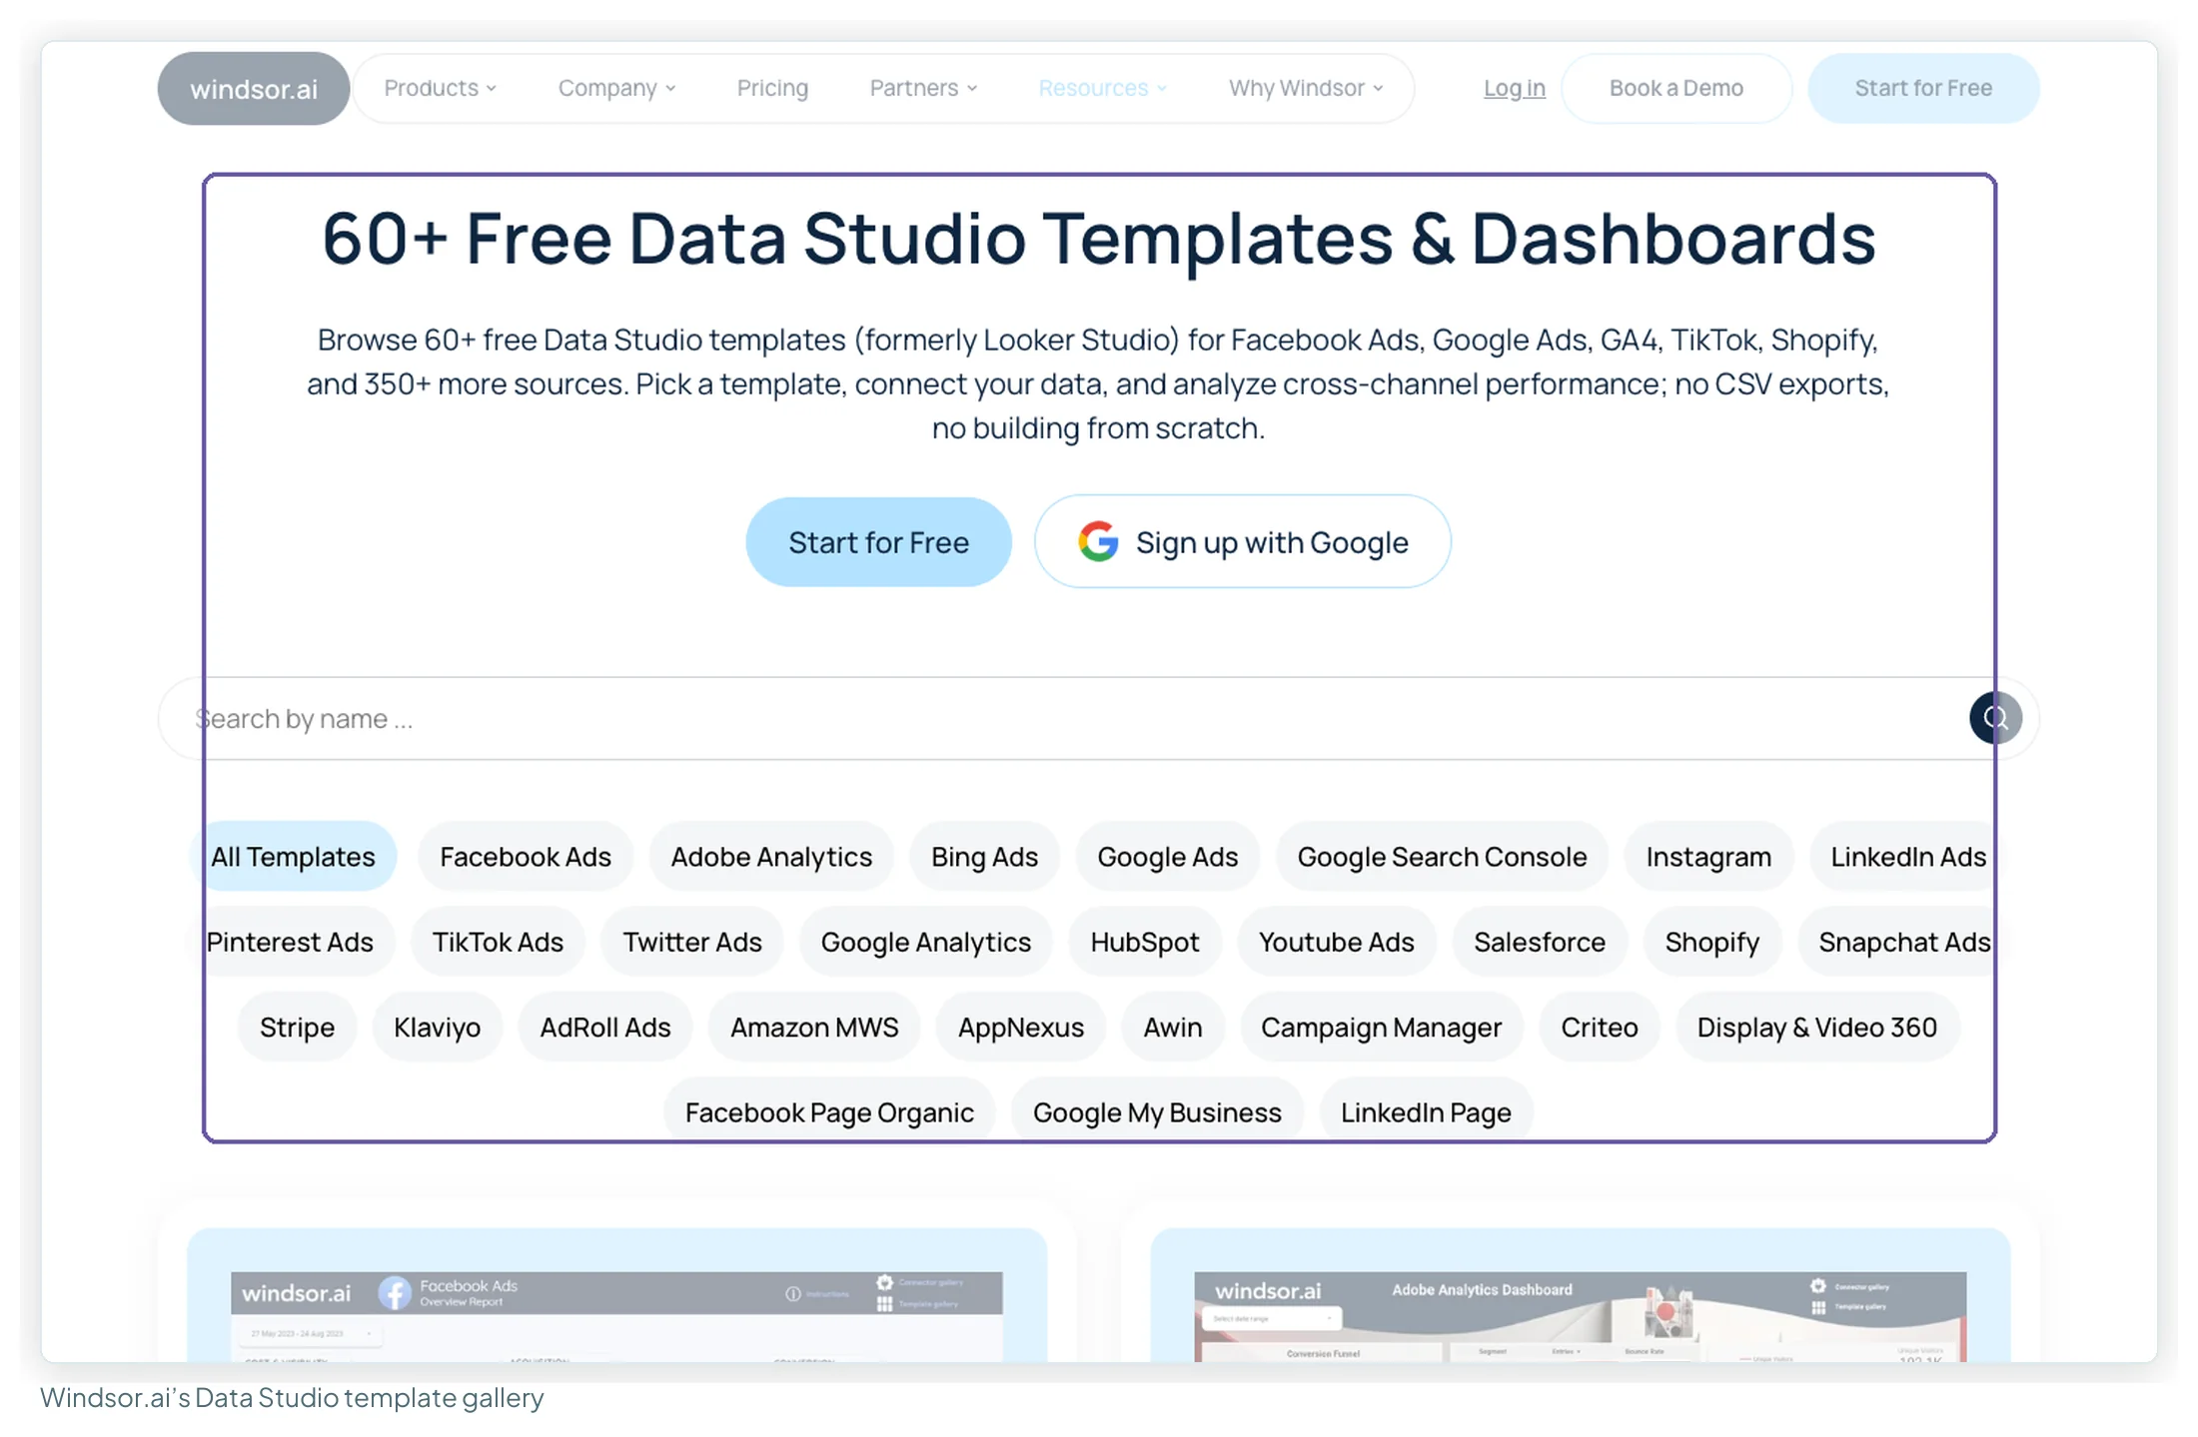This screenshot has width=2198, height=1437.
Task: Open the Pricing page
Action: tap(772, 88)
